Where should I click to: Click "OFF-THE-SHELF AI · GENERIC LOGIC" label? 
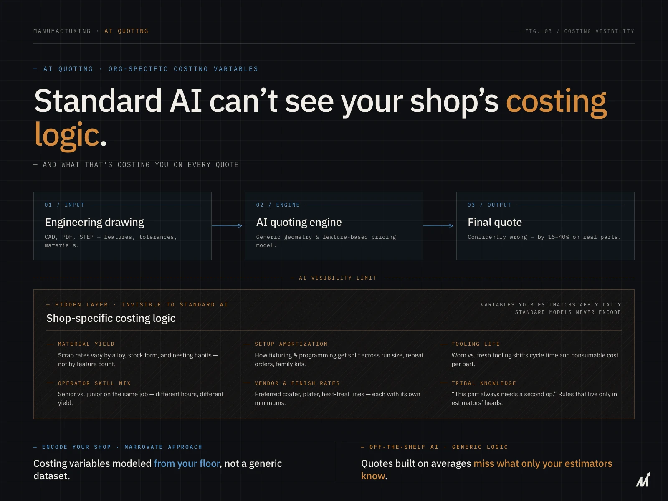coord(438,447)
